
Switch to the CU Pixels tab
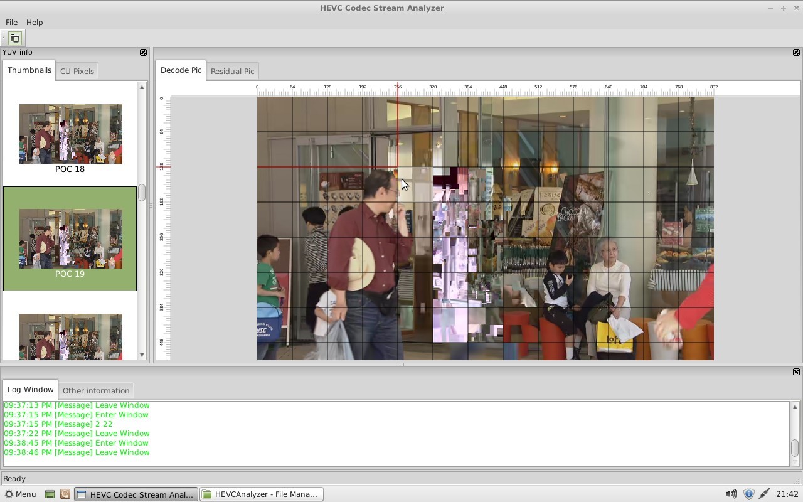[x=77, y=71]
